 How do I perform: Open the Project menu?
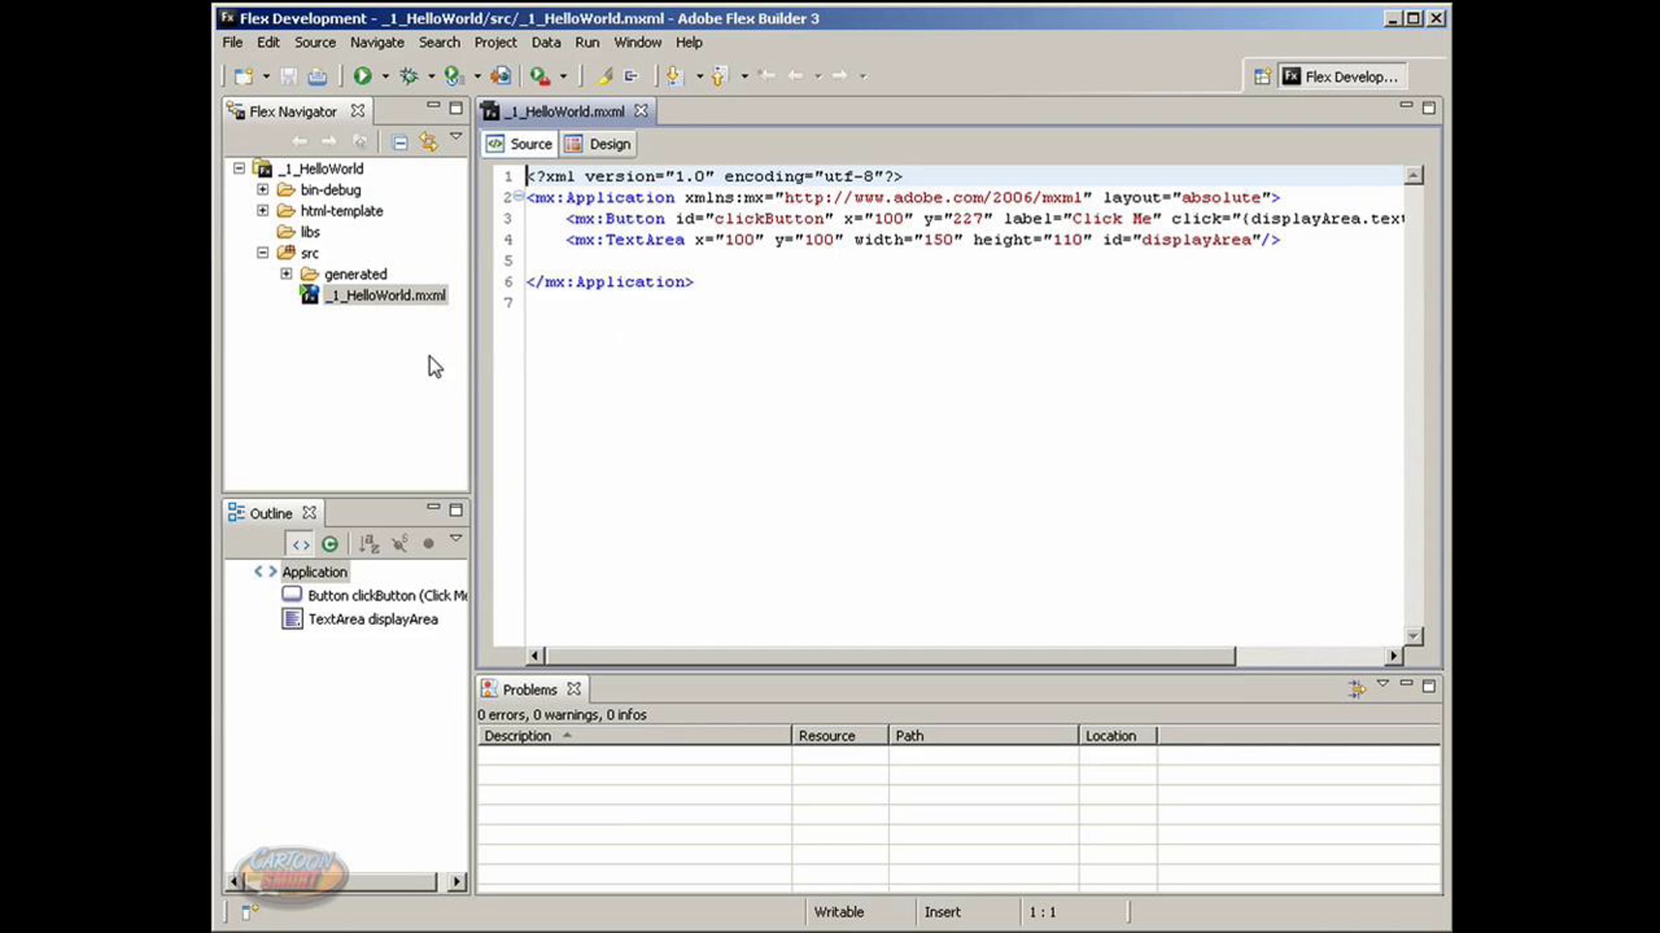click(x=495, y=42)
